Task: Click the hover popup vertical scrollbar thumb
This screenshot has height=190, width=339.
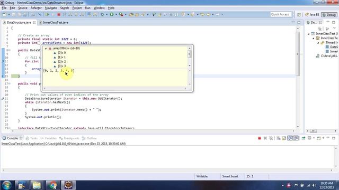Action: coord(190,54)
